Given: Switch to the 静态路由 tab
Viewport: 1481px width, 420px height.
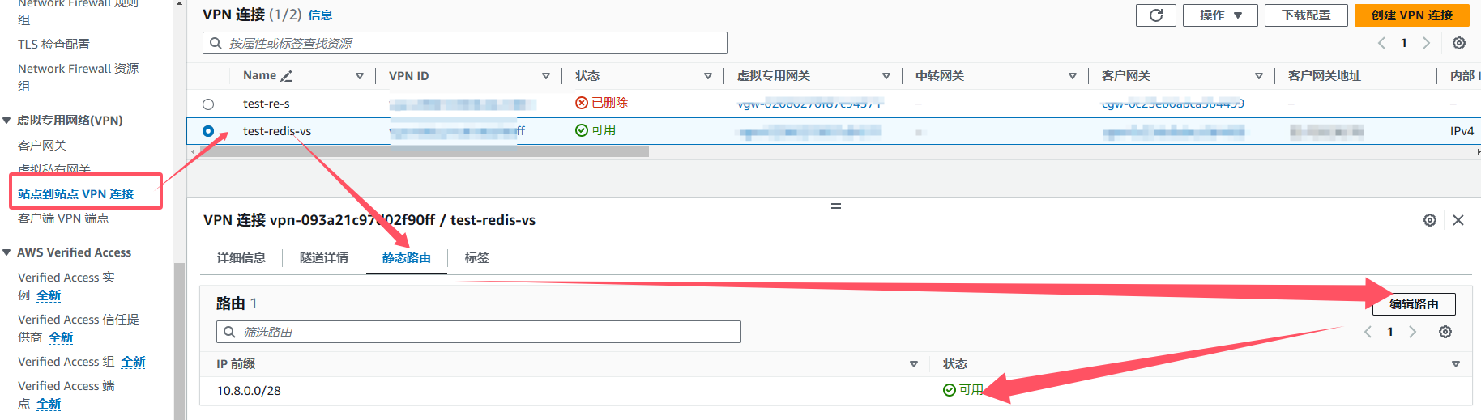Looking at the screenshot, I should [x=407, y=258].
